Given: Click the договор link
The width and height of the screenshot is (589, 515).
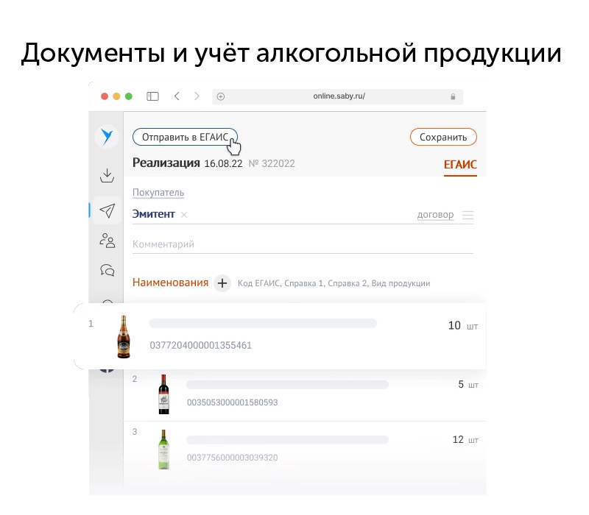Looking at the screenshot, I should [435, 215].
